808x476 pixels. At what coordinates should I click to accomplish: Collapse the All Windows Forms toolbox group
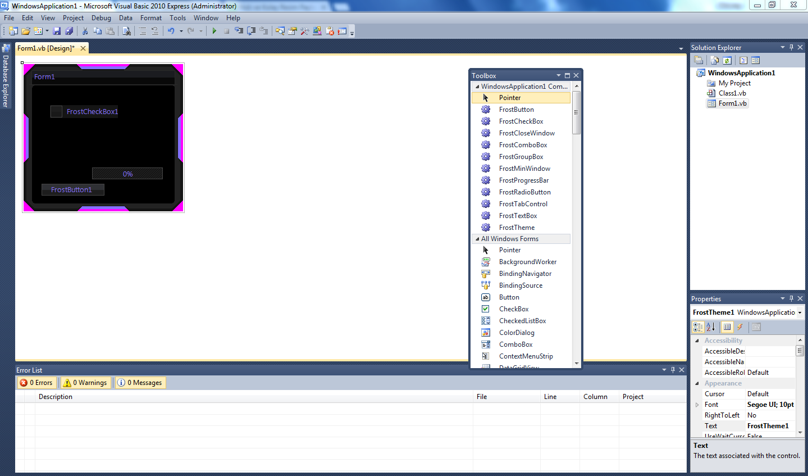click(477, 239)
